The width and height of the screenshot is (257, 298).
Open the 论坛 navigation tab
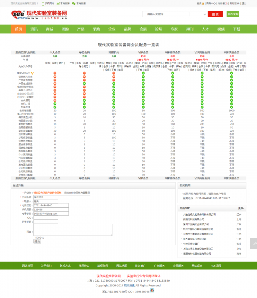click(159, 29)
